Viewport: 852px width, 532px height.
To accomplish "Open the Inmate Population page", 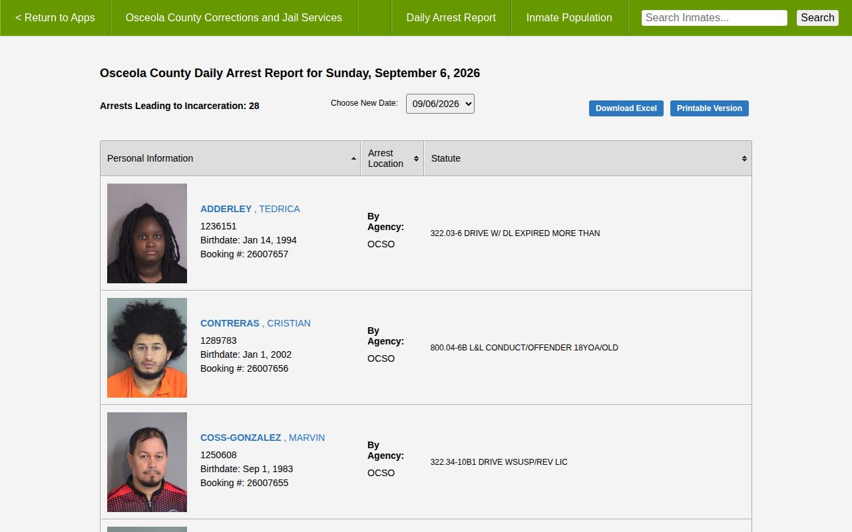I will pos(569,18).
